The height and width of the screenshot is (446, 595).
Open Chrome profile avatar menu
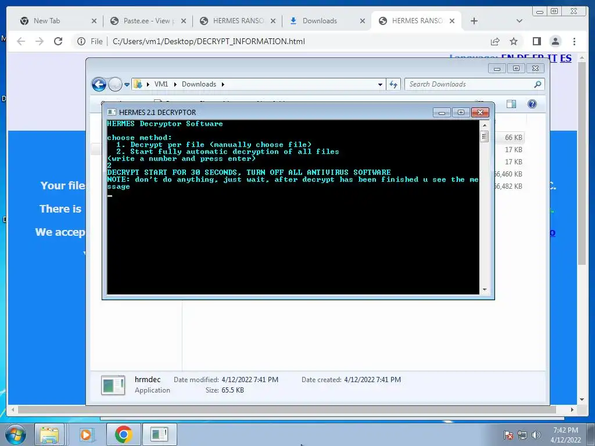(x=555, y=41)
